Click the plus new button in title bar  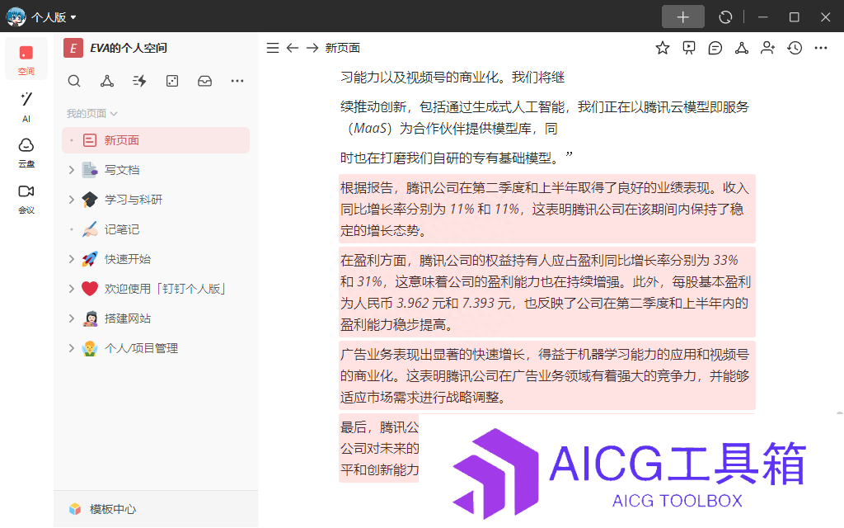point(682,17)
